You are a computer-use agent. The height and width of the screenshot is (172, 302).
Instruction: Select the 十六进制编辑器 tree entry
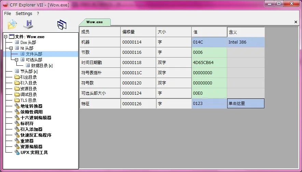click(x=36, y=118)
